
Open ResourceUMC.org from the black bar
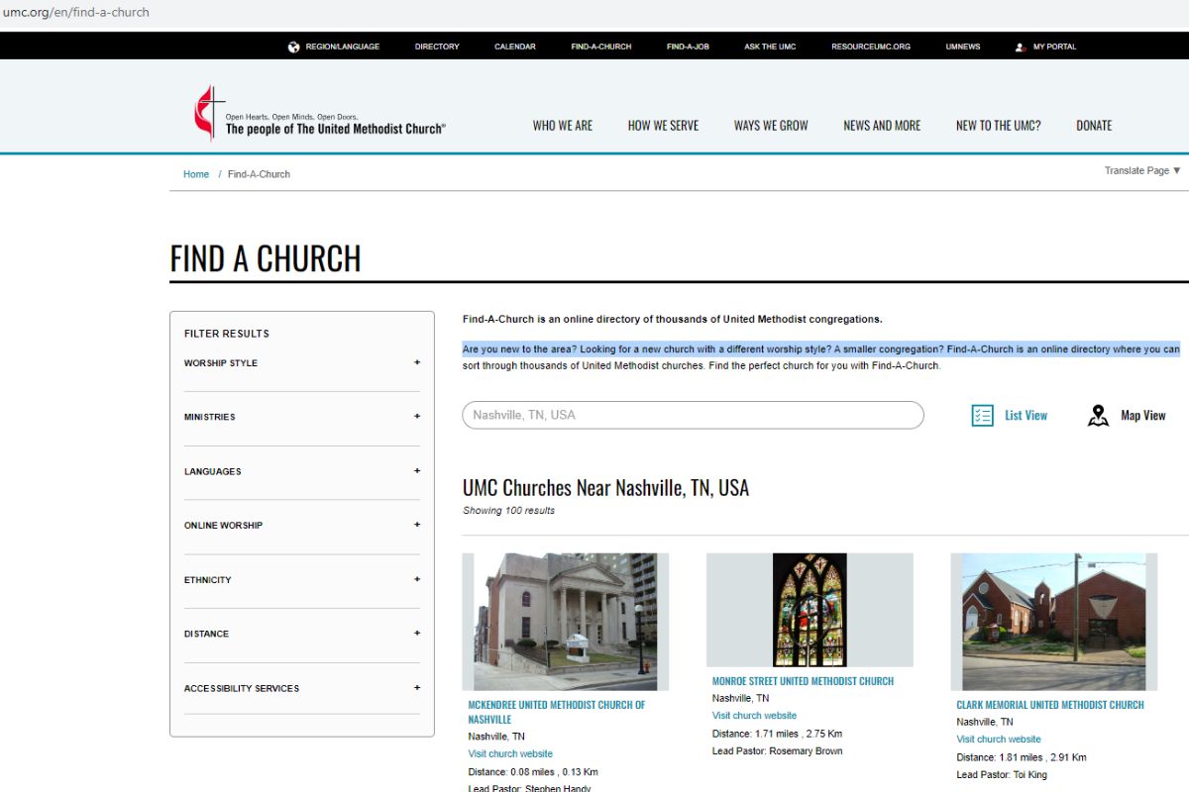coord(870,46)
